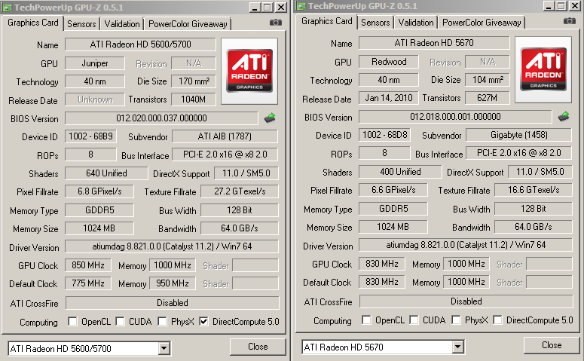584x361 pixels.
Task: Select the Graphics Card tab in the left window
Action: click(x=32, y=23)
